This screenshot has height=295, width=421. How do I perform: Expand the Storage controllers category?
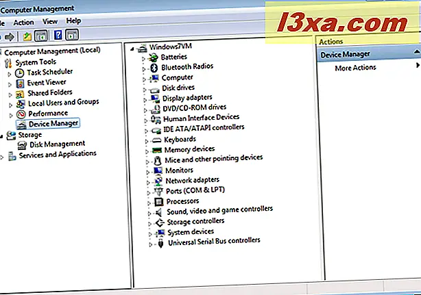[150, 224]
